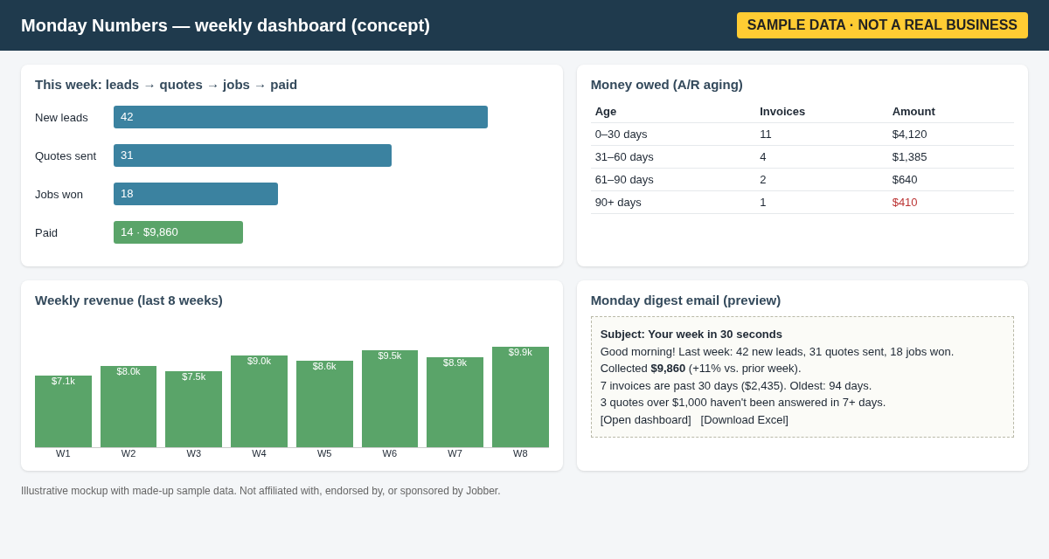The height and width of the screenshot is (559, 1049).
Task: Click the Monday Numbers dashboard title
Action: pyautogui.click(x=226, y=25)
